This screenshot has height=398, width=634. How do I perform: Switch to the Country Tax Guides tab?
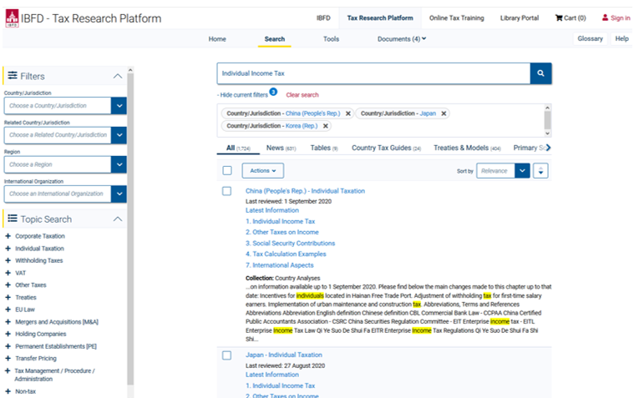point(386,148)
